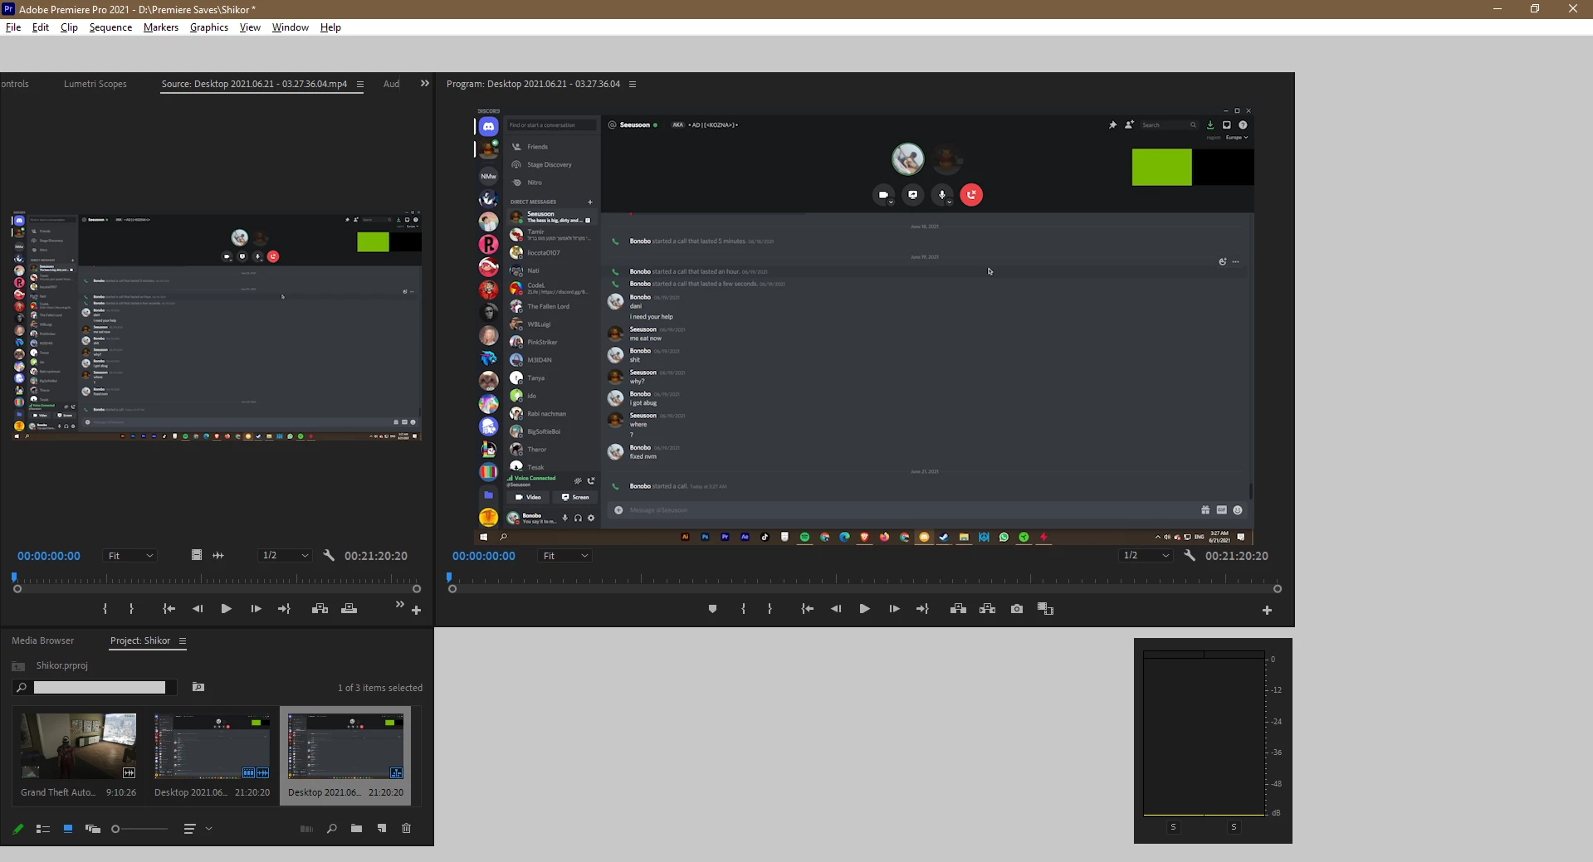Click the Find magnifier in Project panel
Image resolution: width=1593 pixels, height=862 pixels.
click(332, 829)
